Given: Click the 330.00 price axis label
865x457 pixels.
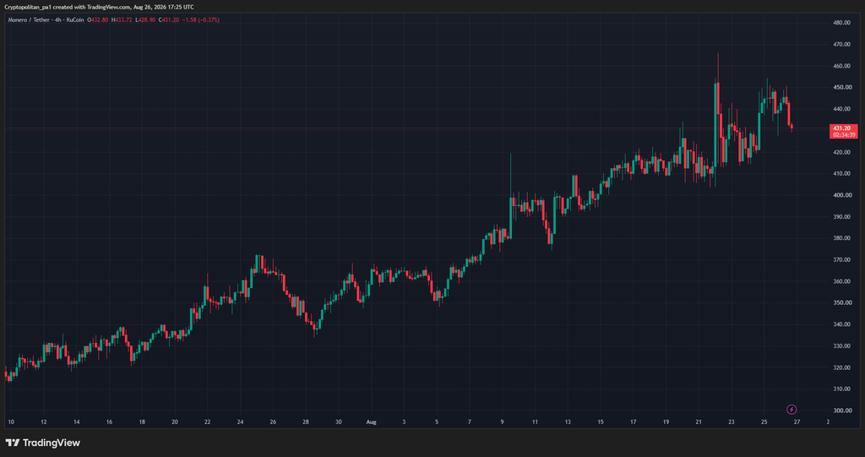Looking at the screenshot, I should pyautogui.click(x=842, y=345).
